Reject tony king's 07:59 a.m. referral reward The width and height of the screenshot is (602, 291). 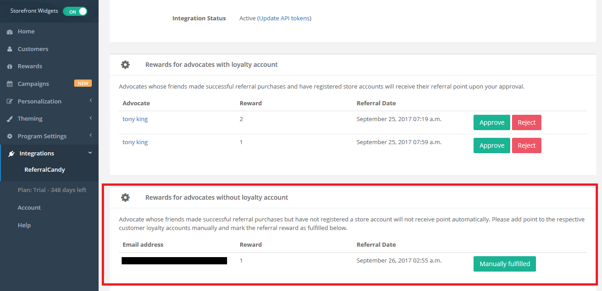[x=526, y=145]
